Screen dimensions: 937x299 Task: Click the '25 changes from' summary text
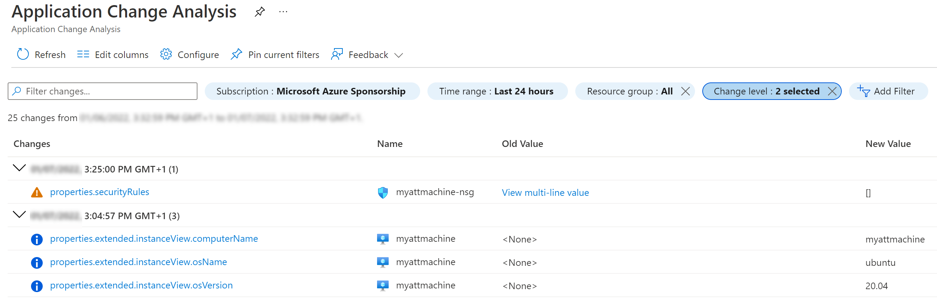[42, 118]
